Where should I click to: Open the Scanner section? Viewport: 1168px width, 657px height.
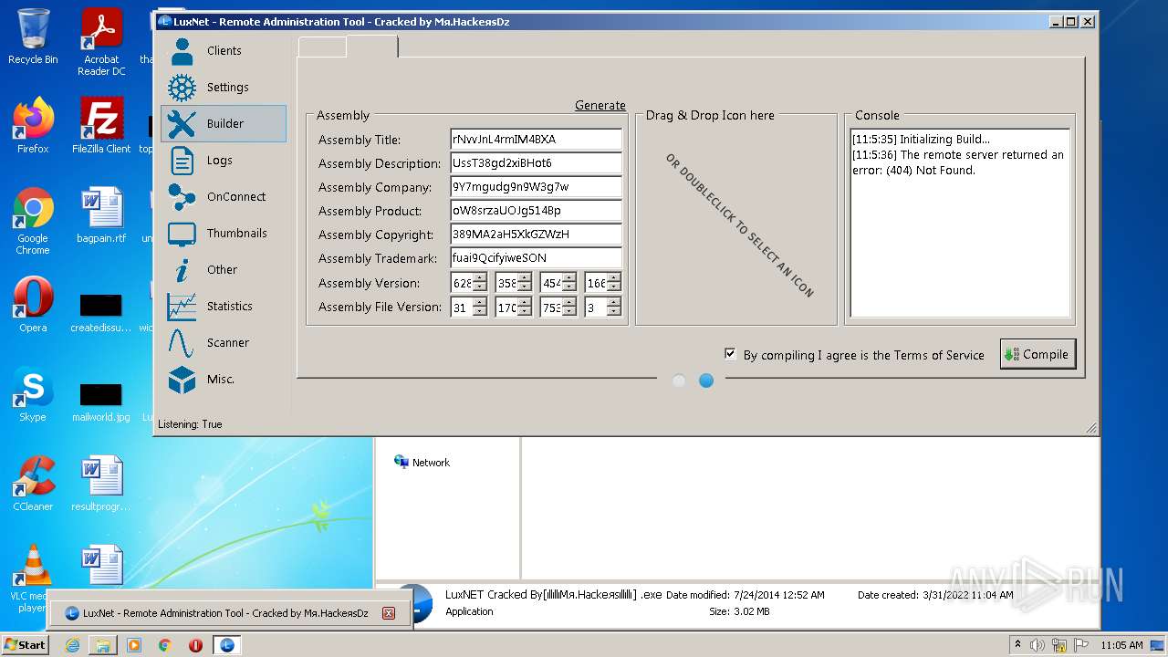(224, 343)
